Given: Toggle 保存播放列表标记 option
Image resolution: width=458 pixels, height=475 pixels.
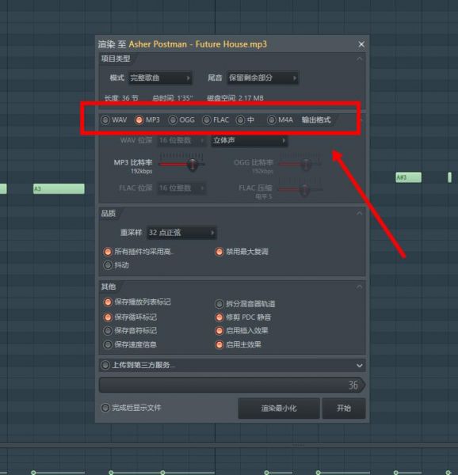Looking at the screenshot, I should pos(108,302).
